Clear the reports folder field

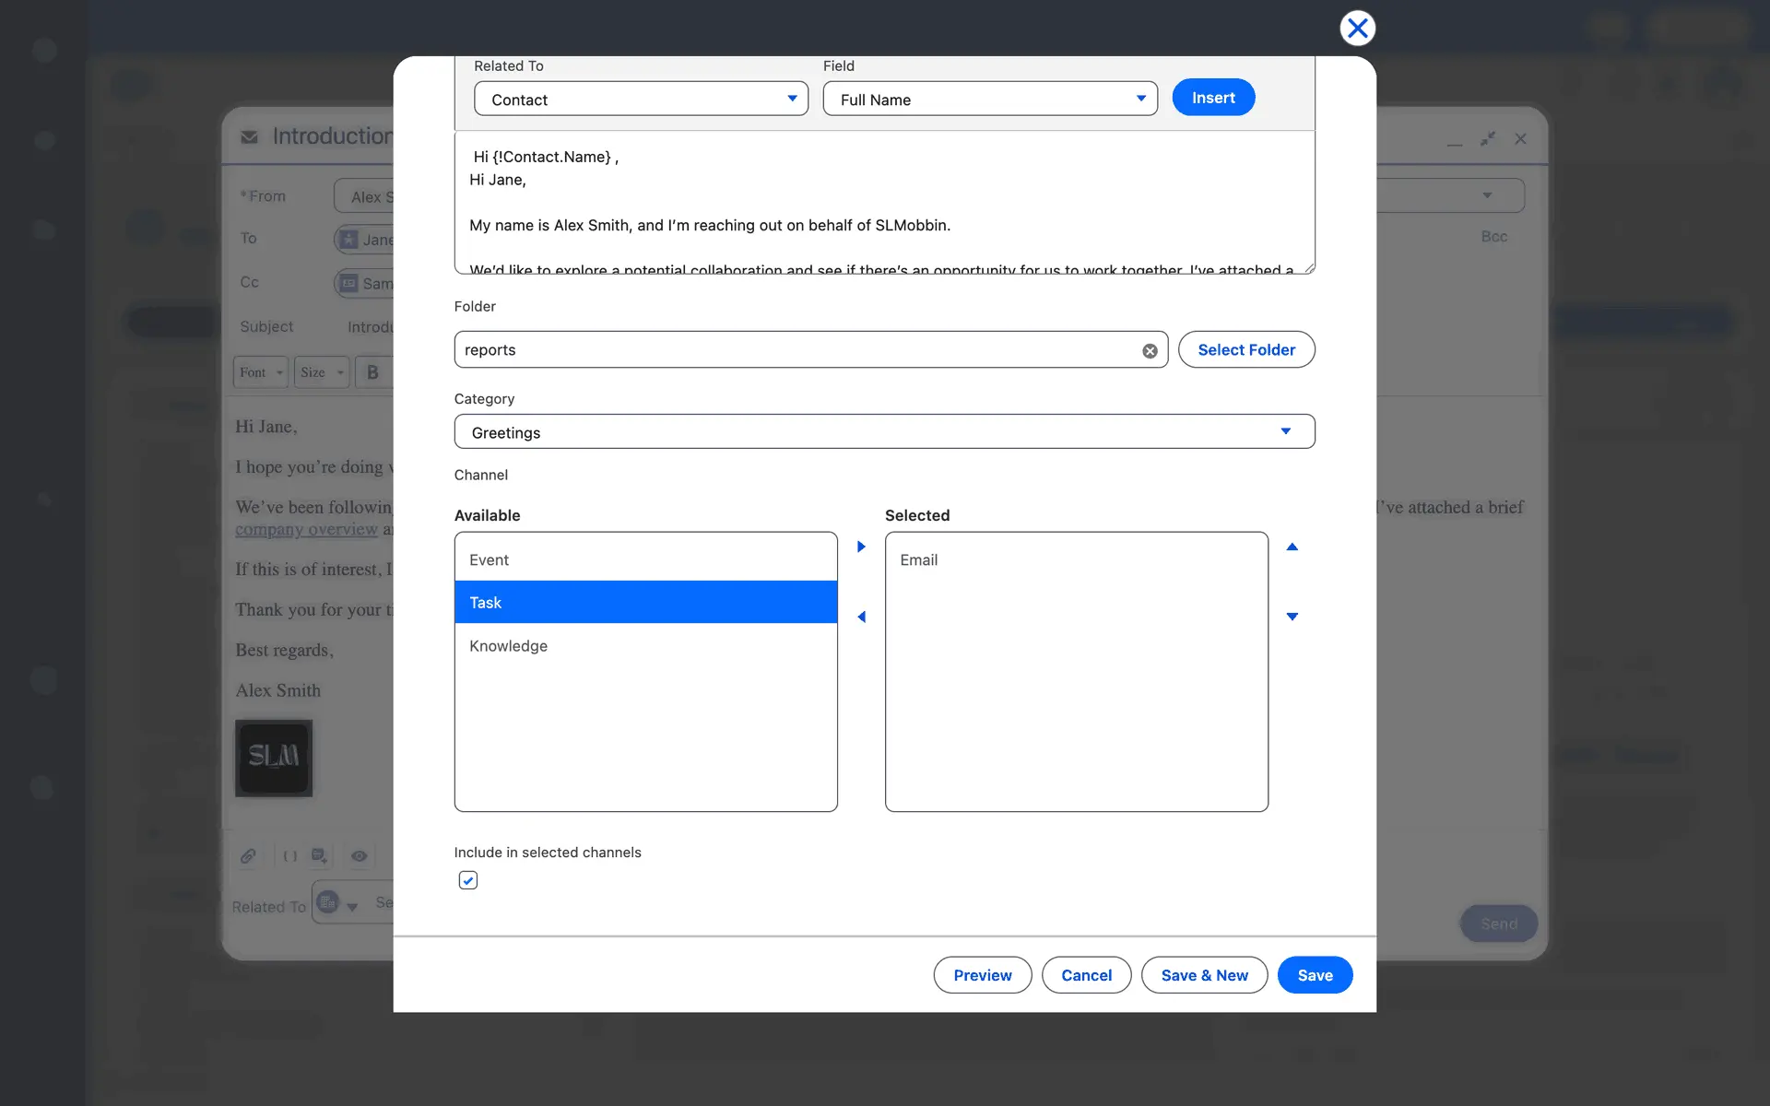tap(1150, 351)
